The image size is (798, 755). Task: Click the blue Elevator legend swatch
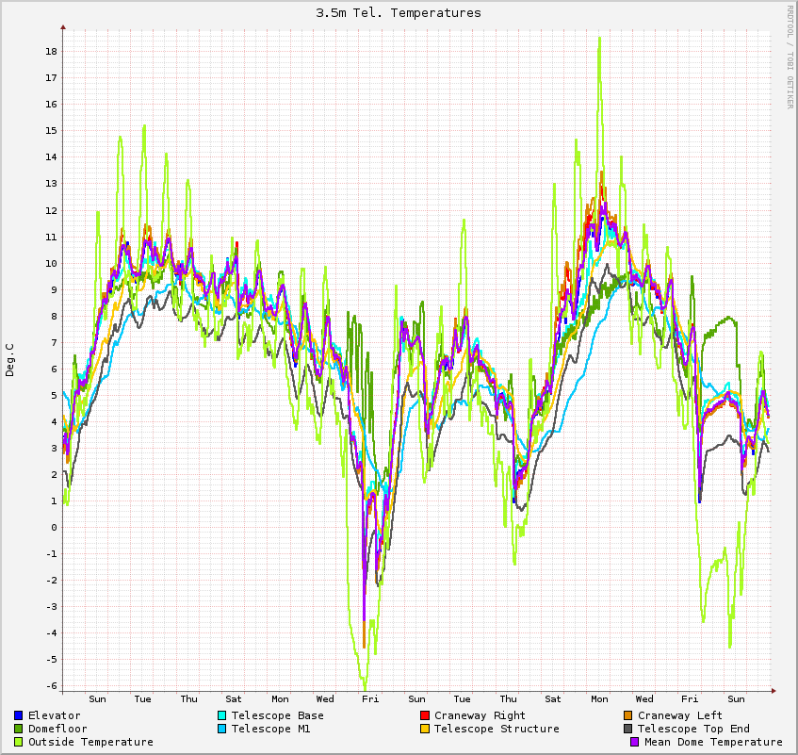tap(19, 715)
